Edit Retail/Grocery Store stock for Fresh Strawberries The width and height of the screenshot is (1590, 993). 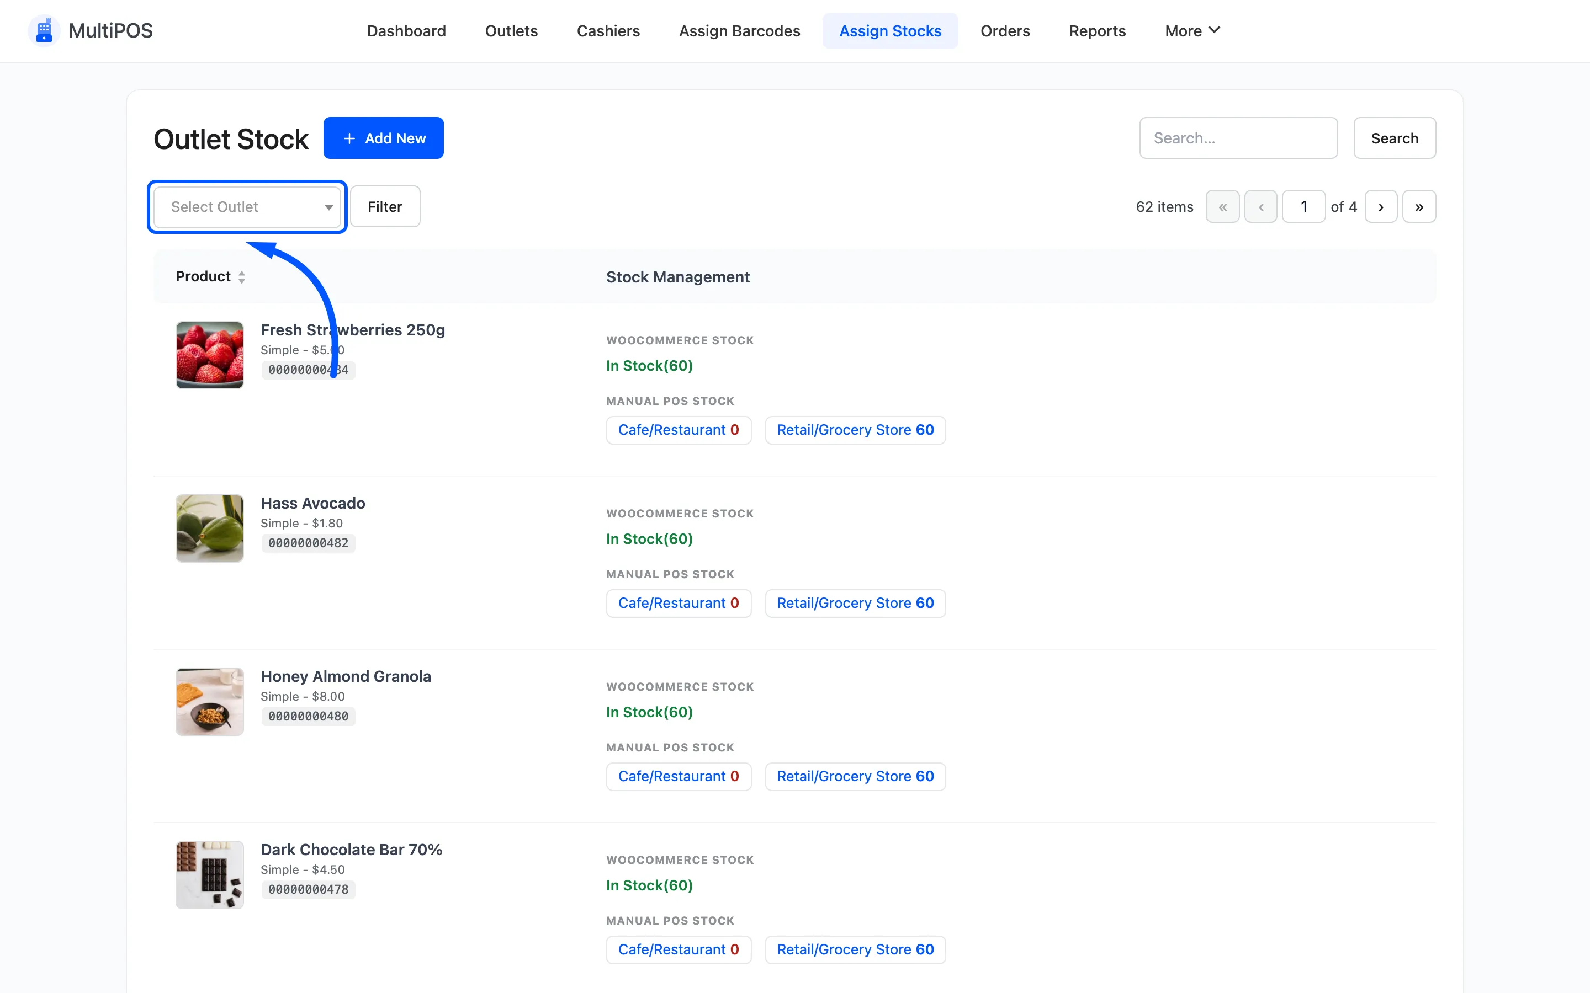(855, 430)
